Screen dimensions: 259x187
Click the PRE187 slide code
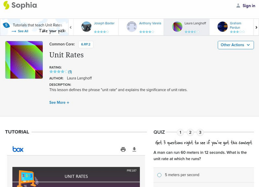tap(131, 170)
